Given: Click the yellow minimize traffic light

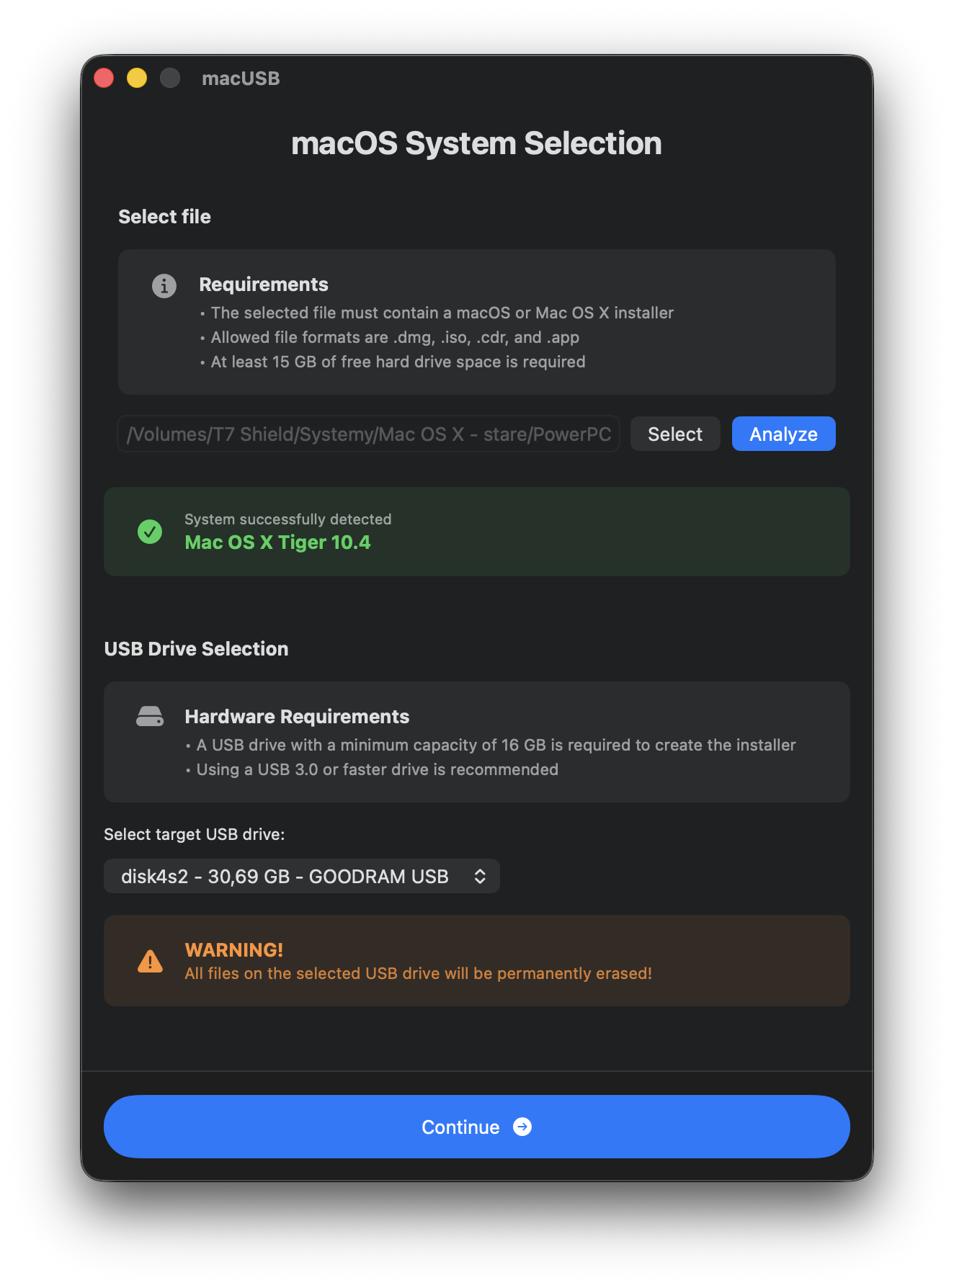Looking at the screenshot, I should pos(137,77).
